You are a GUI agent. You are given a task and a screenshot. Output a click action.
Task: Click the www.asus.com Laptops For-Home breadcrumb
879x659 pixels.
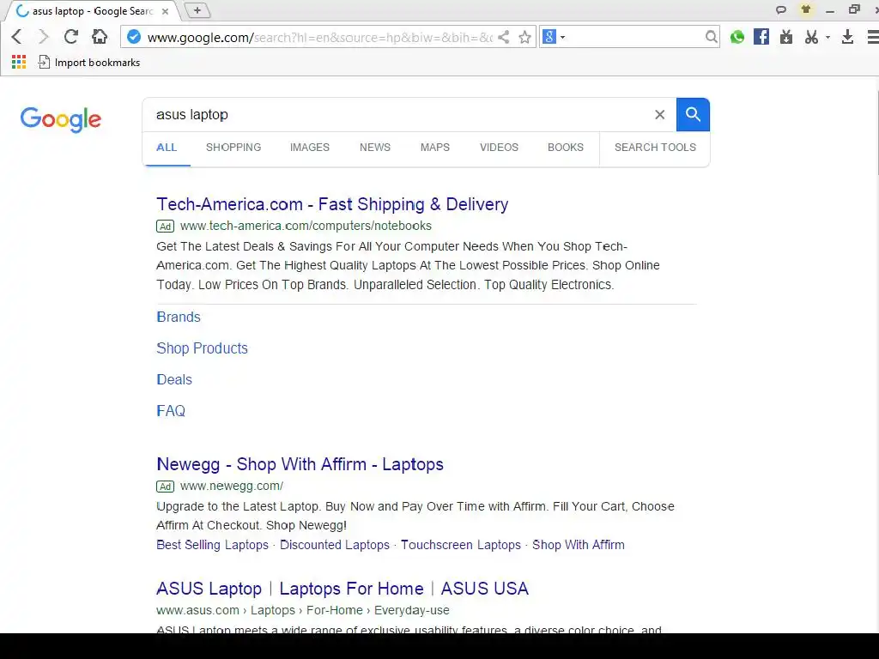pyautogui.click(x=303, y=610)
